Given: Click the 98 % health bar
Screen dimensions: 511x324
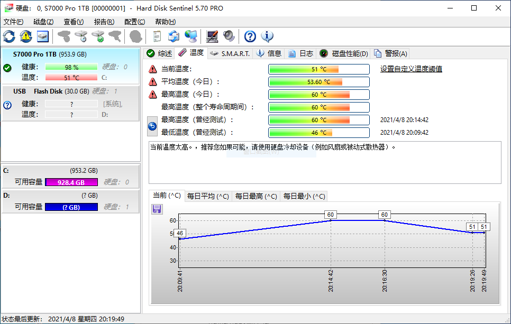Looking at the screenshot, I should (71, 67).
